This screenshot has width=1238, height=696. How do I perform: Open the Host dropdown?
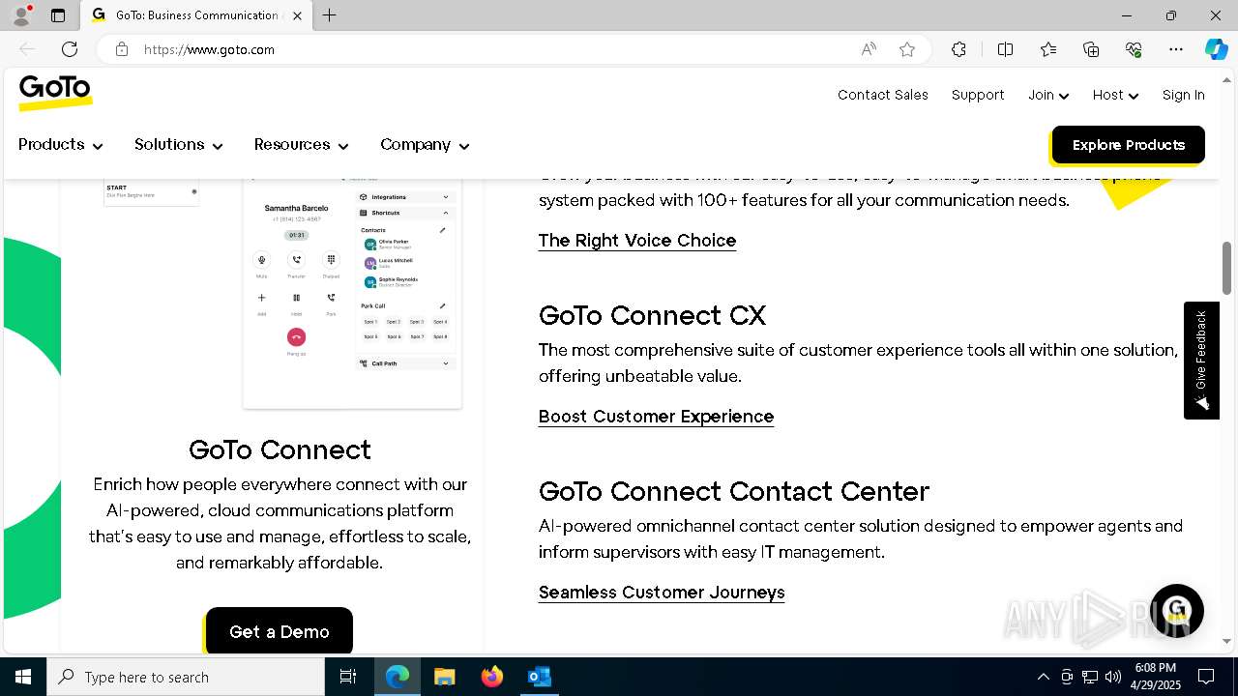tap(1115, 95)
